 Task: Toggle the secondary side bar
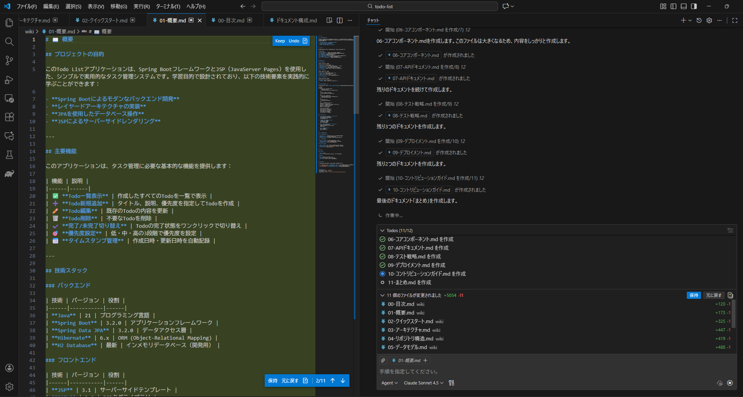pos(694,6)
